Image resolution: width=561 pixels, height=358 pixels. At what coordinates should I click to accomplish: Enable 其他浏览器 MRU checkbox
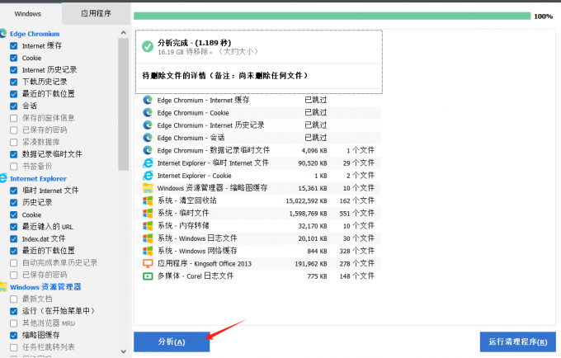pos(13,323)
